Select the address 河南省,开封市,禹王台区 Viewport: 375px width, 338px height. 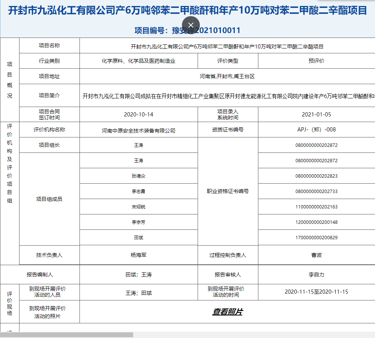[x=227, y=76]
